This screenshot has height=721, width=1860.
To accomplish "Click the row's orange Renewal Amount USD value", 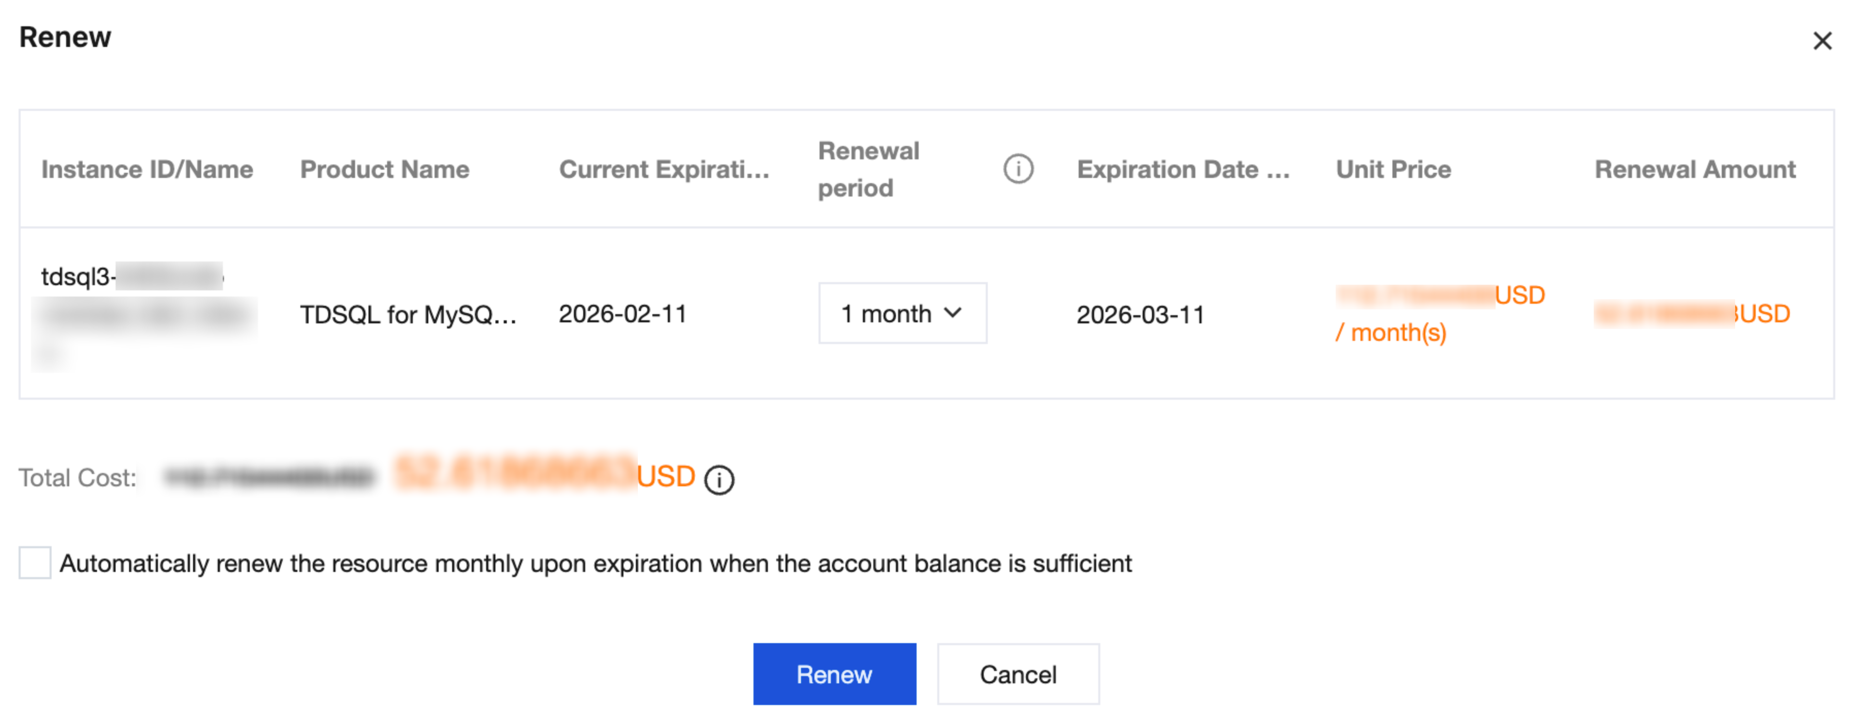I will 1692,314.
